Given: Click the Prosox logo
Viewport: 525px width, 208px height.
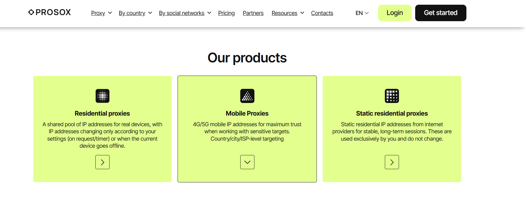Looking at the screenshot, I should coord(49,12).
